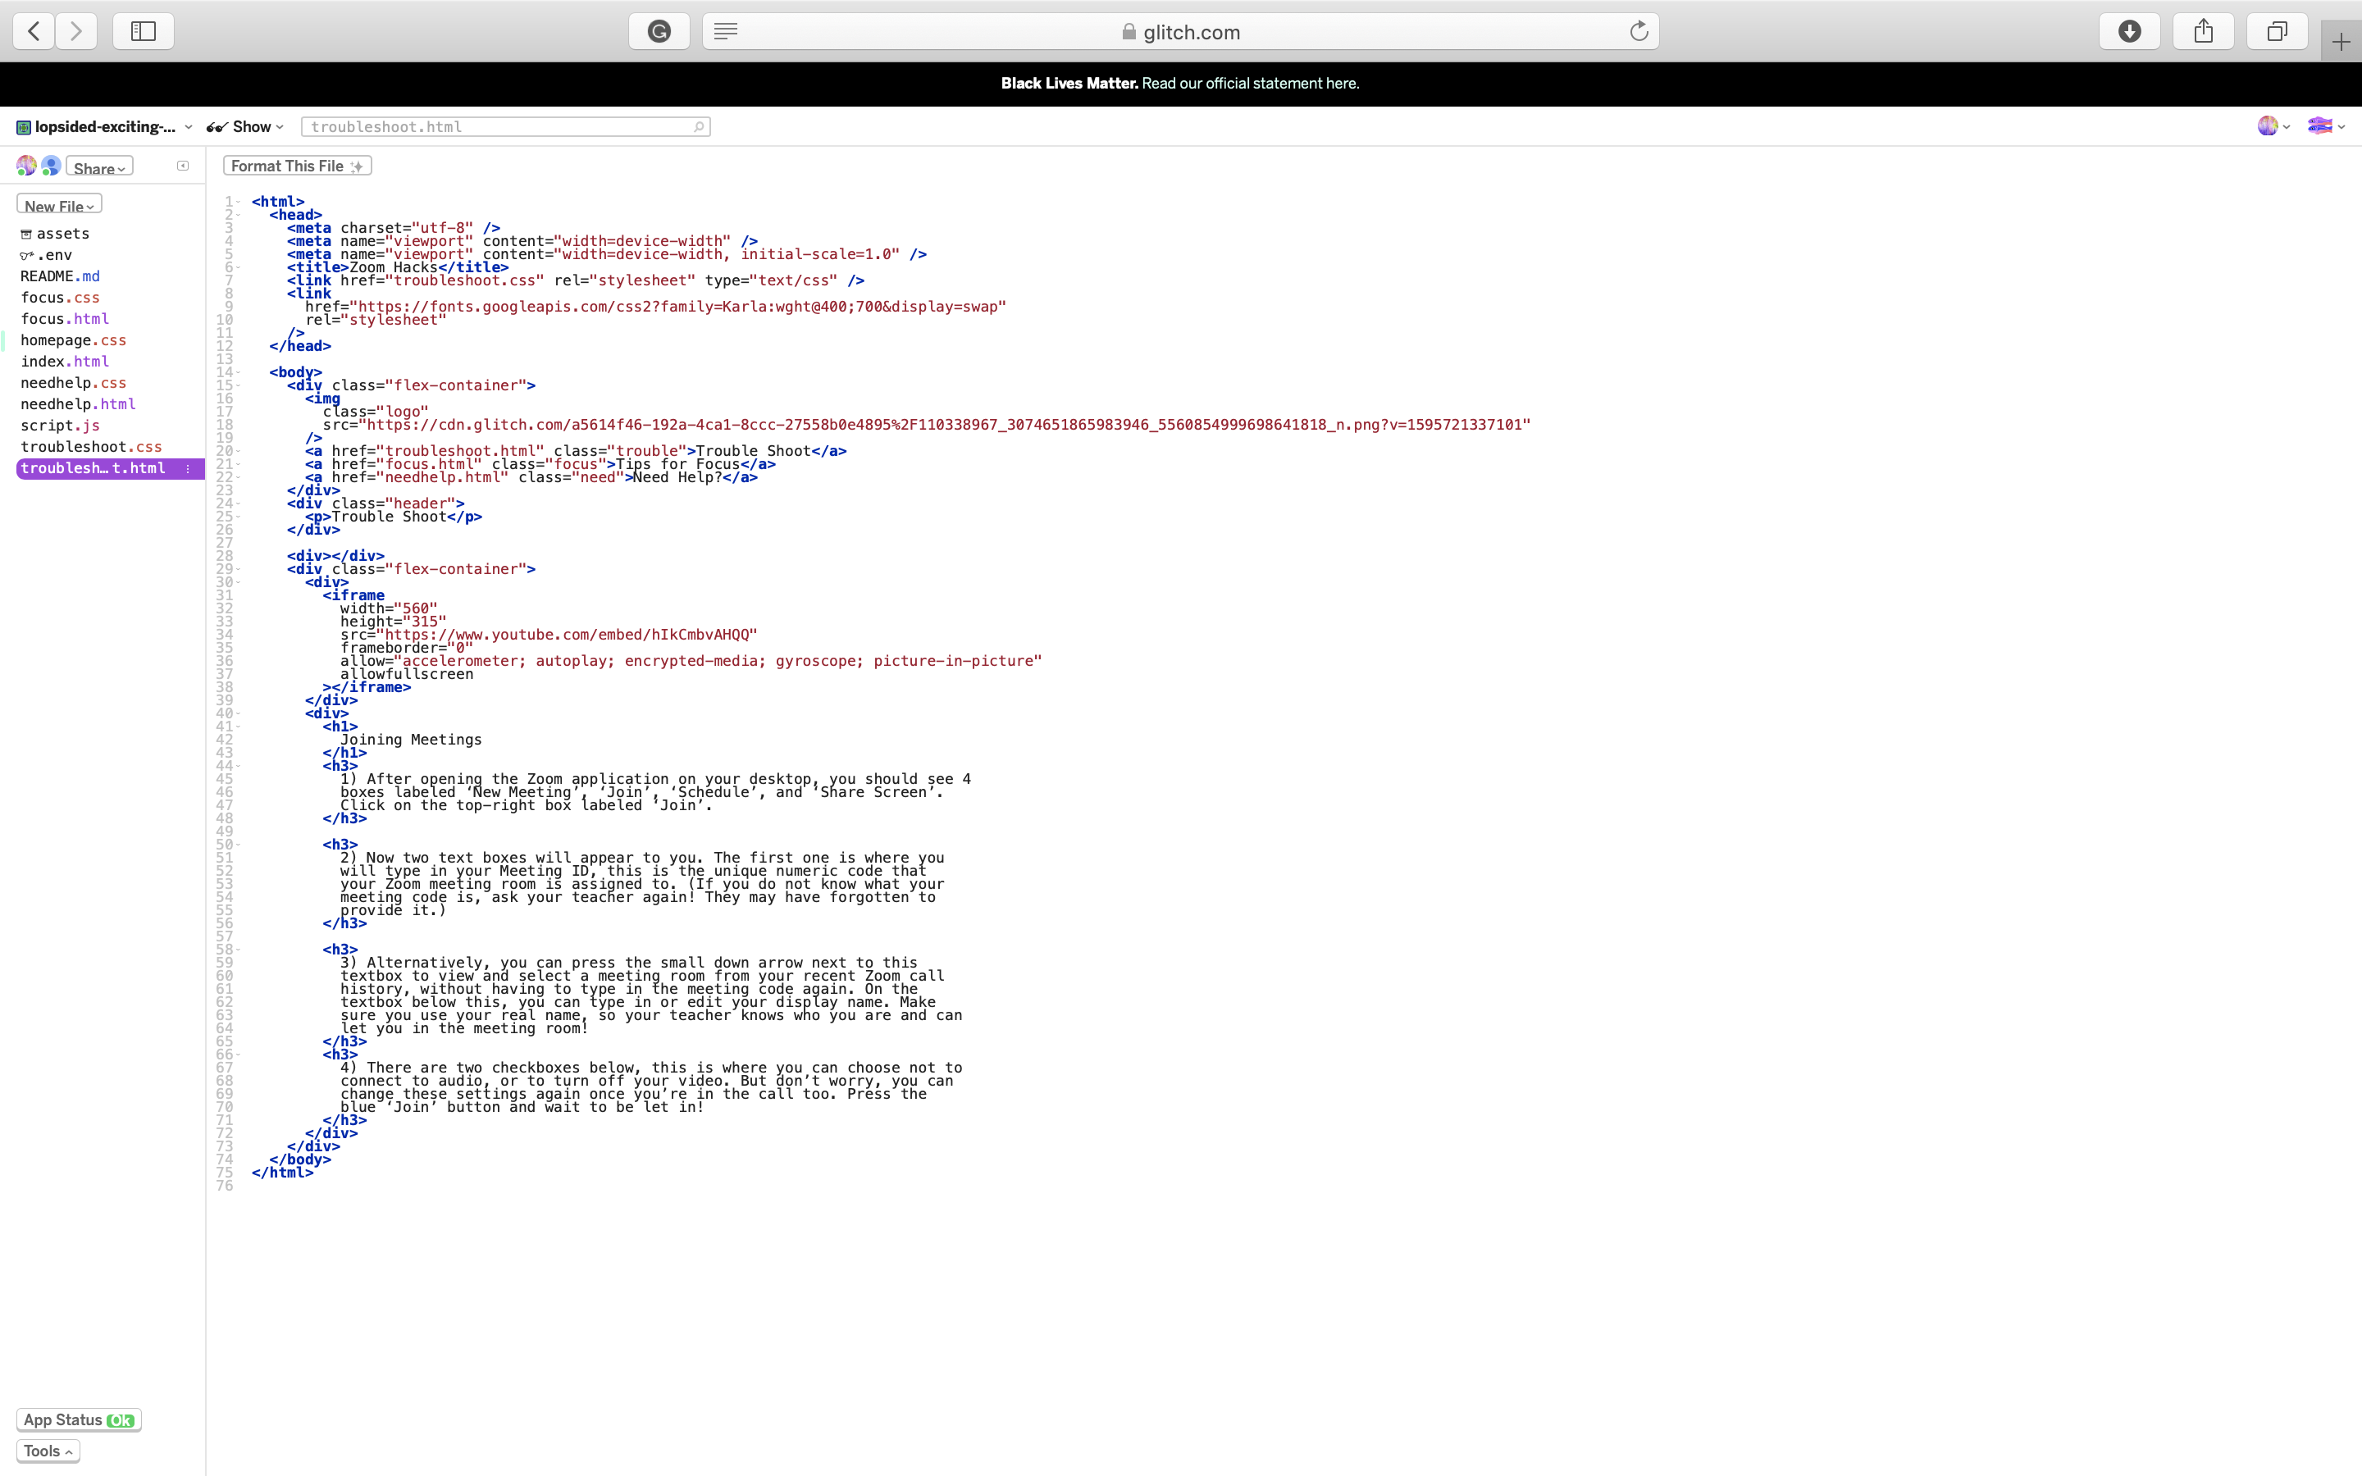Reload the glitch.com page
Image resolution: width=2362 pixels, height=1476 pixels.
click(x=1639, y=31)
